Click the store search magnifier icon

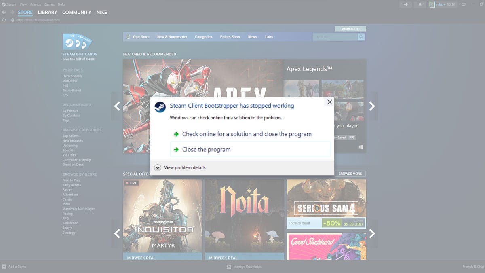[x=361, y=37]
